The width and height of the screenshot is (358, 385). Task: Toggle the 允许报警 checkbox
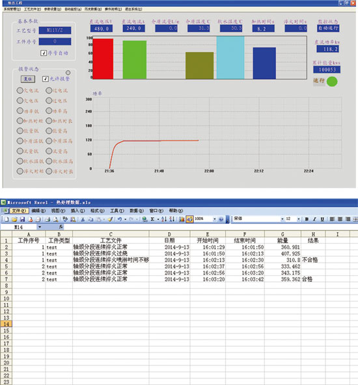45,79
